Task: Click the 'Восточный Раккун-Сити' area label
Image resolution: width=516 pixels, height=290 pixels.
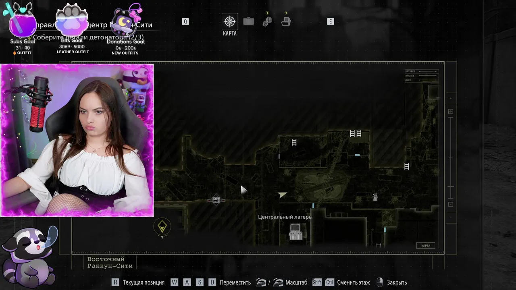Action: pos(110,262)
